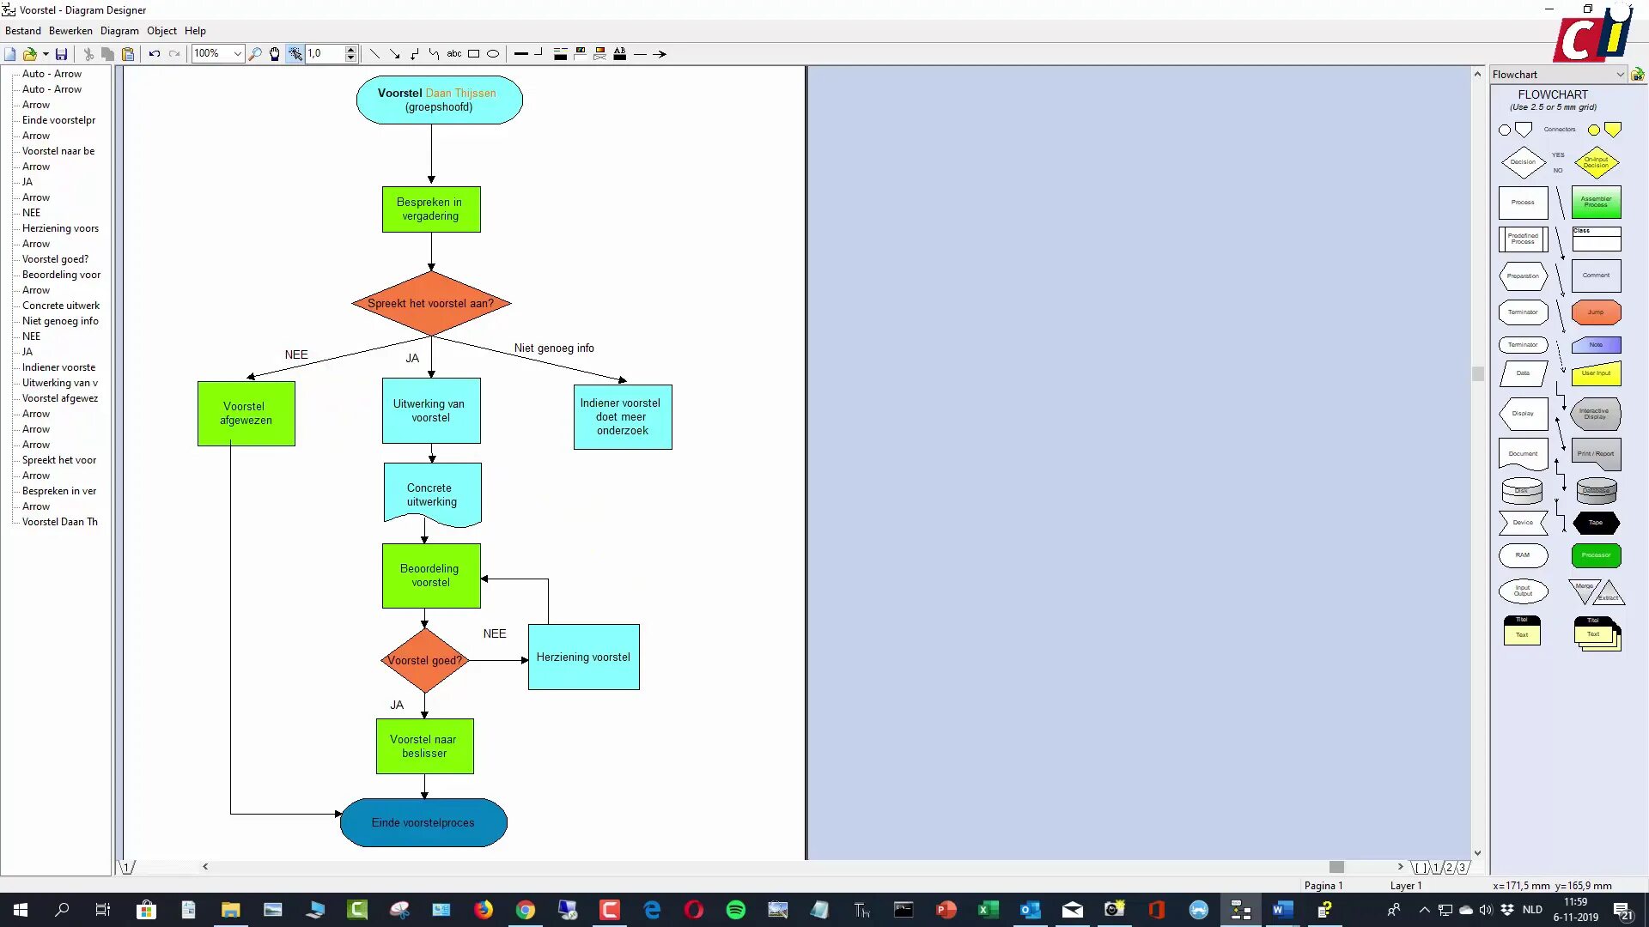Open dropdown arrow next to Open icon

click(x=46, y=54)
